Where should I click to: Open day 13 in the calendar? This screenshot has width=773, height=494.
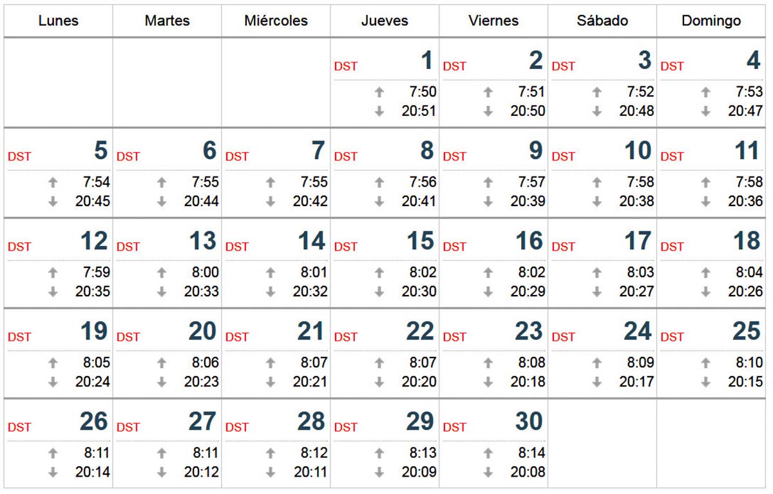[167, 263]
